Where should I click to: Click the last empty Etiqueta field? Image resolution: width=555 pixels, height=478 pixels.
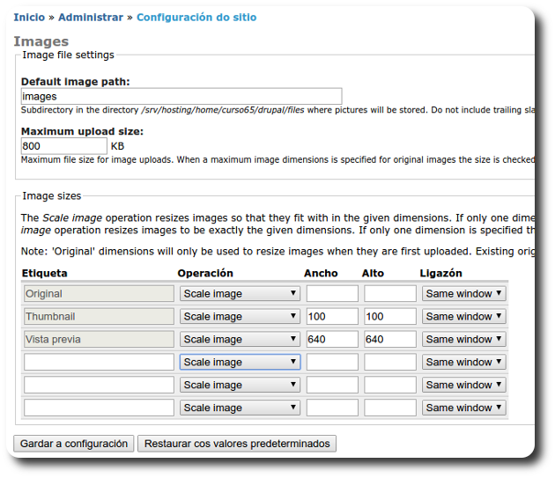coord(99,408)
